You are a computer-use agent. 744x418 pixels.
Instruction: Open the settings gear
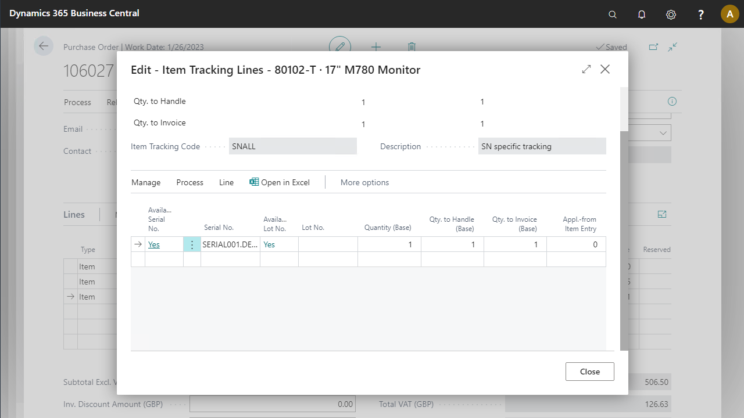coord(671,15)
